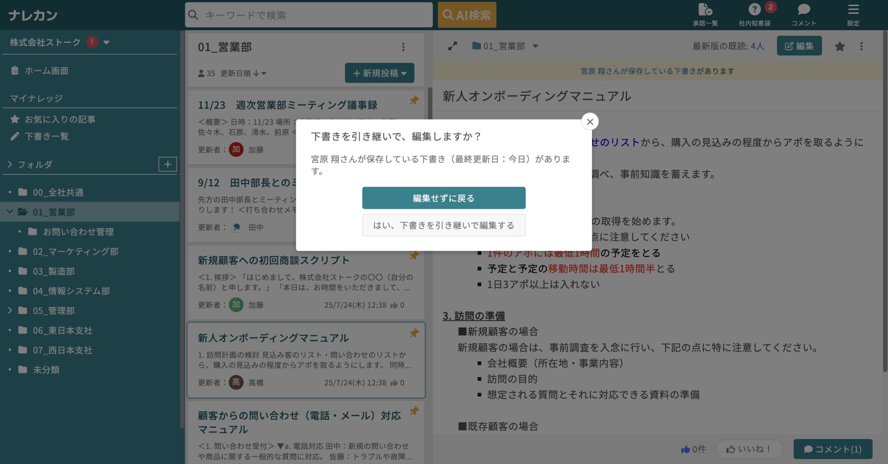
Task: Click pin icon on 11/23 meeting article
Action: [414, 100]
